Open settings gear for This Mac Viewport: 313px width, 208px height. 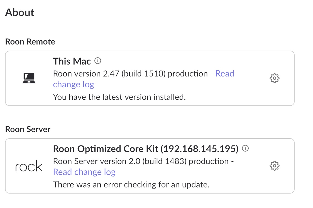(275, 78)
